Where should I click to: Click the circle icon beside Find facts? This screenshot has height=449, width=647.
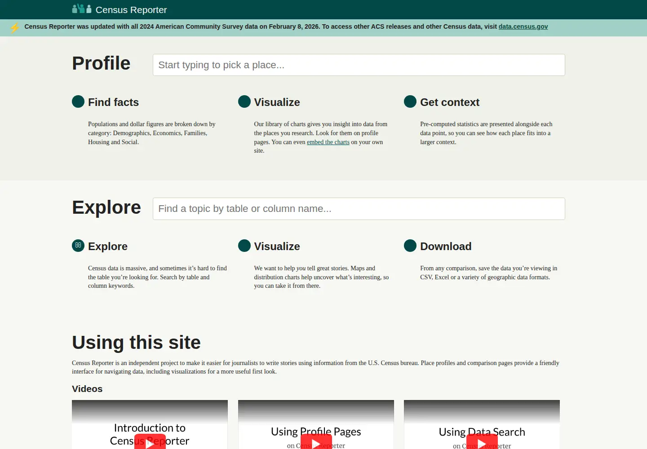click(x=78, y=101)
